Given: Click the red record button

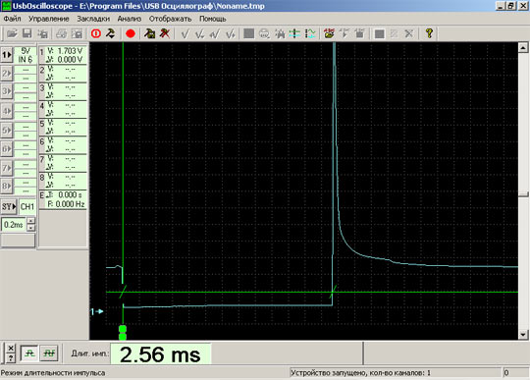Looking at the screenshot, I should [131, 33].
